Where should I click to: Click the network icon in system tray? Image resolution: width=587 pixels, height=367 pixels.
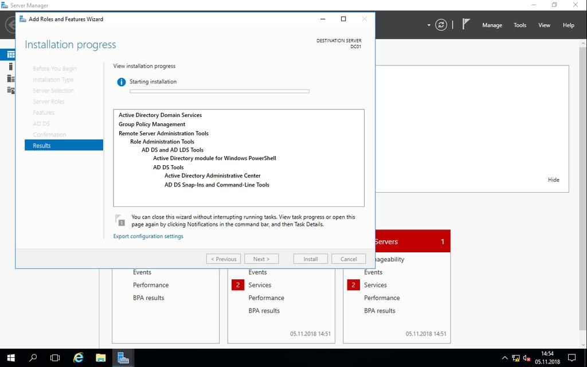pos(516,358)
